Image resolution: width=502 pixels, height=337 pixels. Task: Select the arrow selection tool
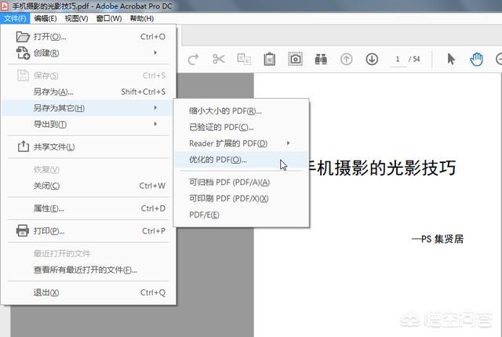451,59
